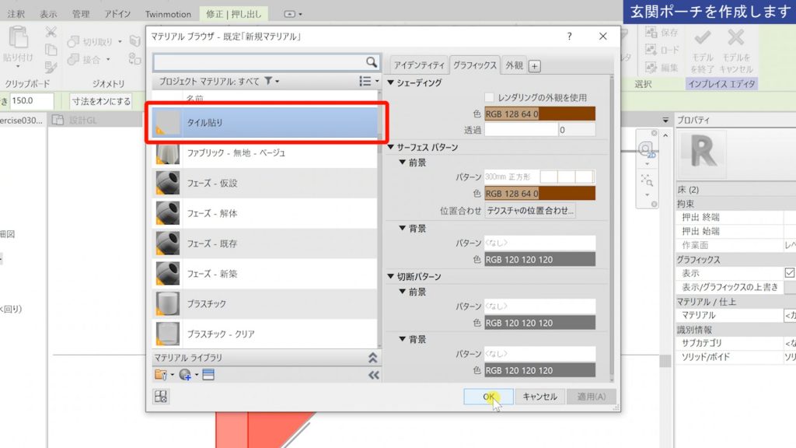Screen dimensions: 796x448
Task: Open the material library folder icon
Action: (159, 373)
